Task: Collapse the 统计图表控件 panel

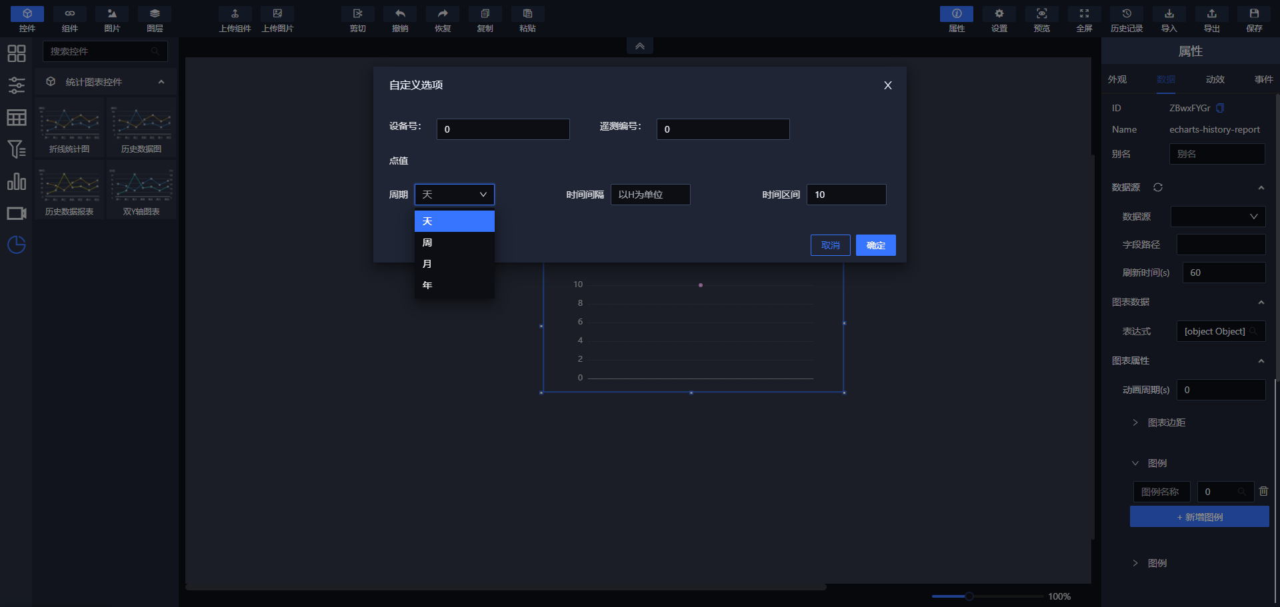Action: 161,82
